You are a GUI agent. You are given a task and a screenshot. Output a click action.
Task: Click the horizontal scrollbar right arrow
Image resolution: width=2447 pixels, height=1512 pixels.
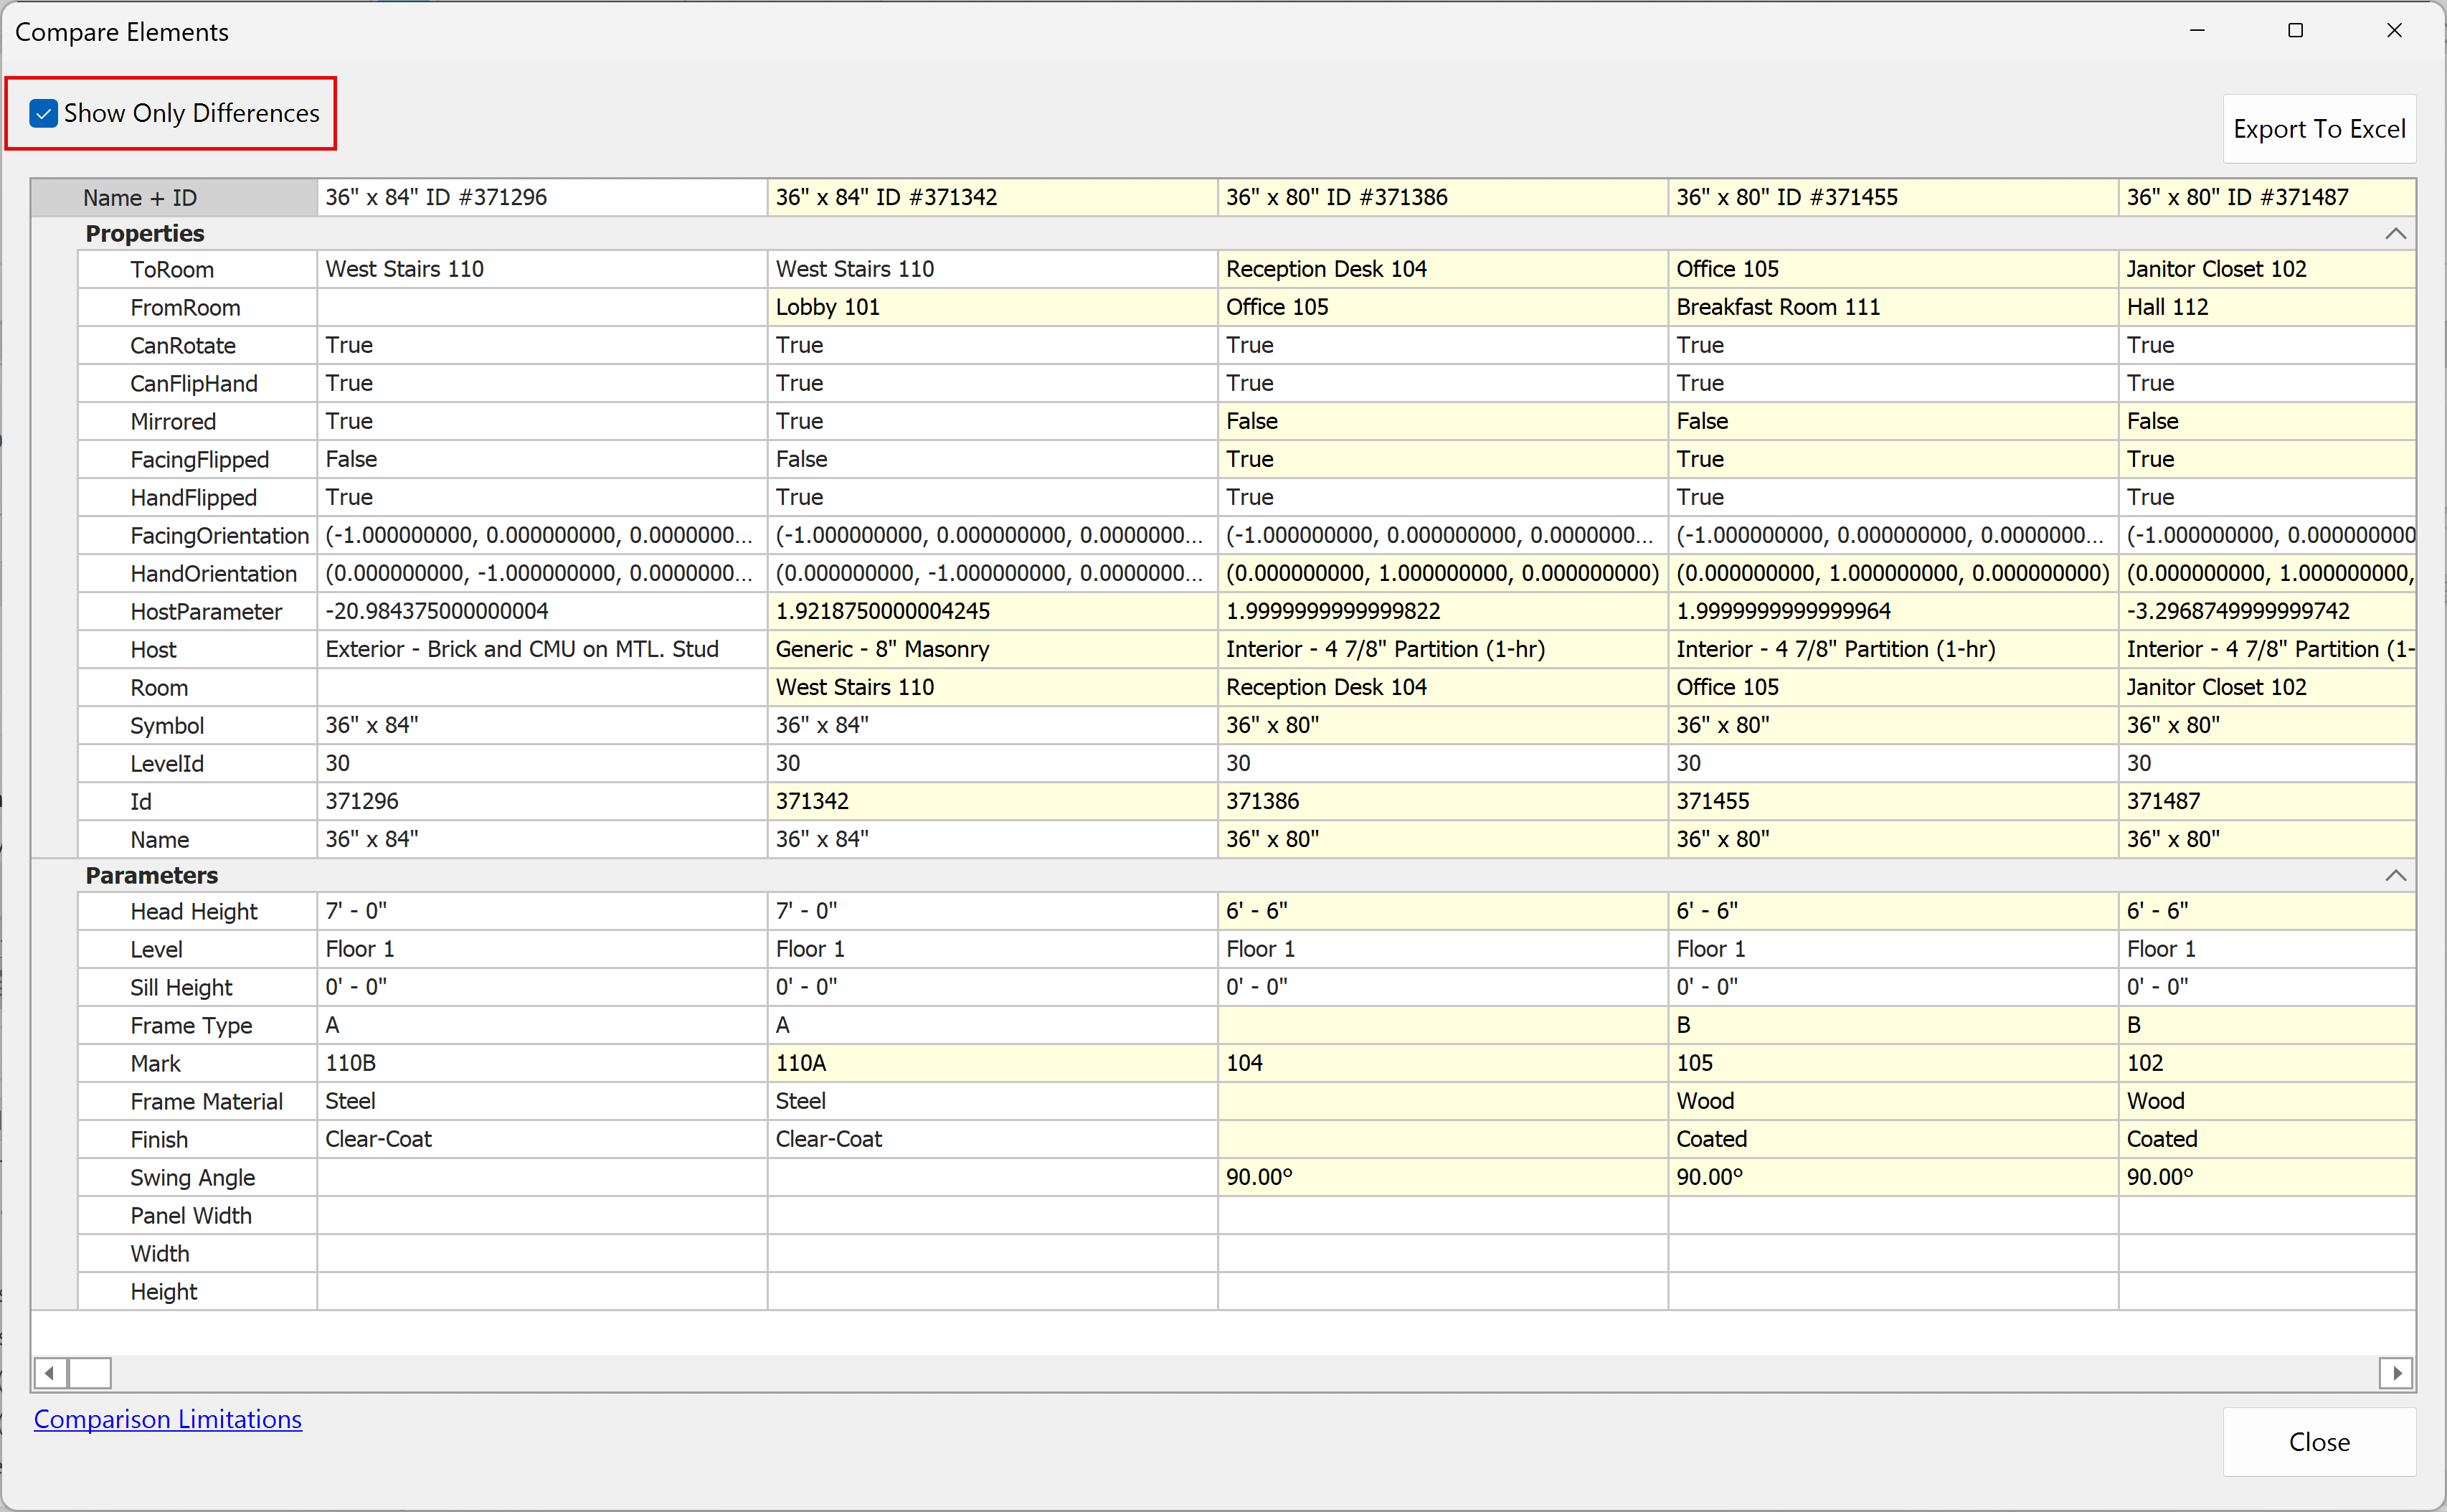click(2396, 1373)
